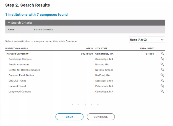Select Harvard University institution name
173x126 pixels.
click(17, 54)
